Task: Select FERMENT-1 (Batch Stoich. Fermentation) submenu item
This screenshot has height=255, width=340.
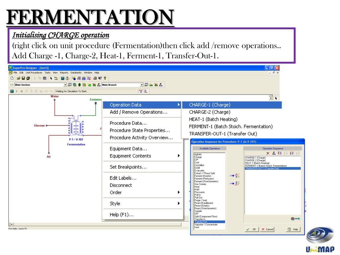Action: coord(231,127)
